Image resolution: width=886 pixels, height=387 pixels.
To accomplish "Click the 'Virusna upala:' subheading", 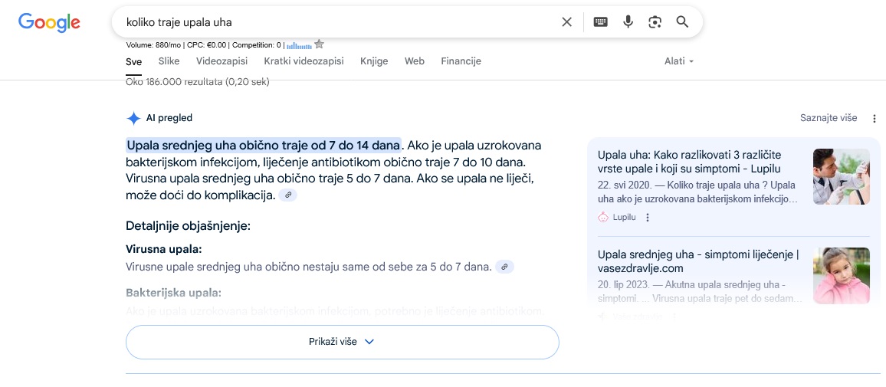I will tap(164, 249).
